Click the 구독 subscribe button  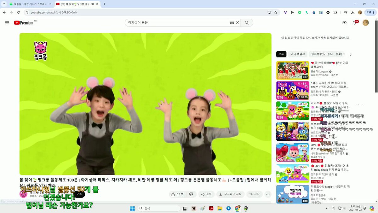79,194
